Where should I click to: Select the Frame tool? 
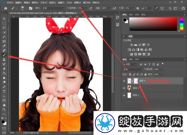[x=4, y=42]
